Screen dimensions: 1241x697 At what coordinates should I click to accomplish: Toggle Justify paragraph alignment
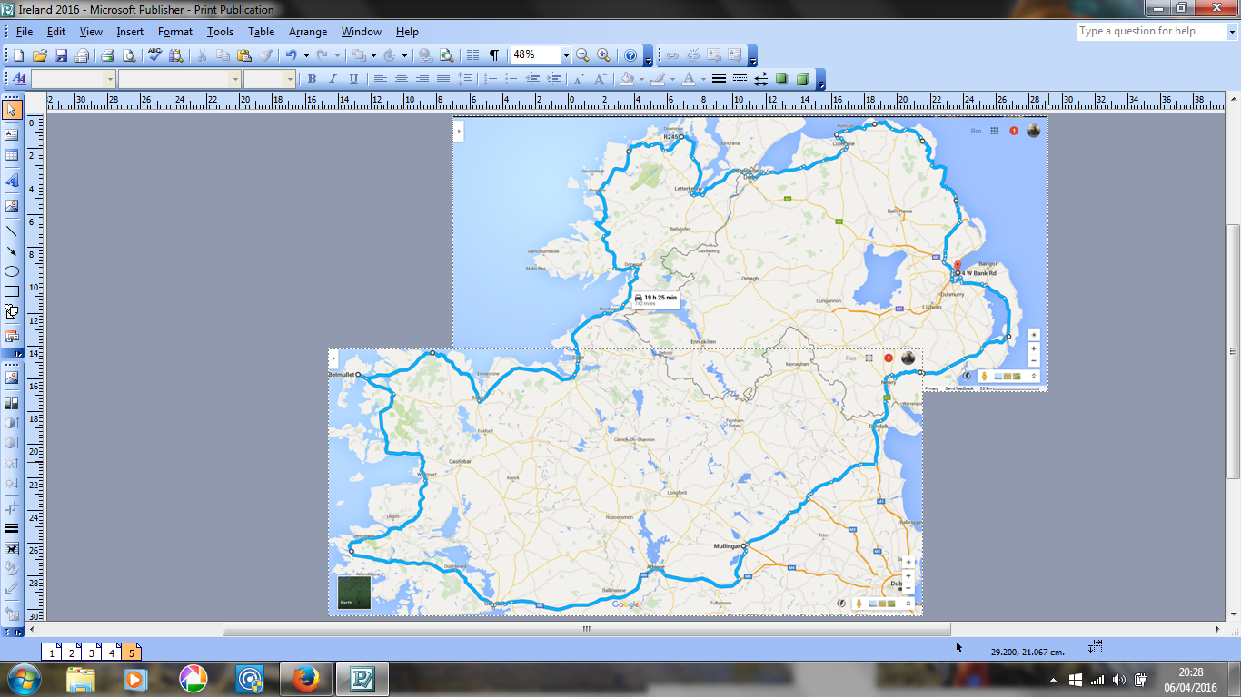(x=443, y=79)
